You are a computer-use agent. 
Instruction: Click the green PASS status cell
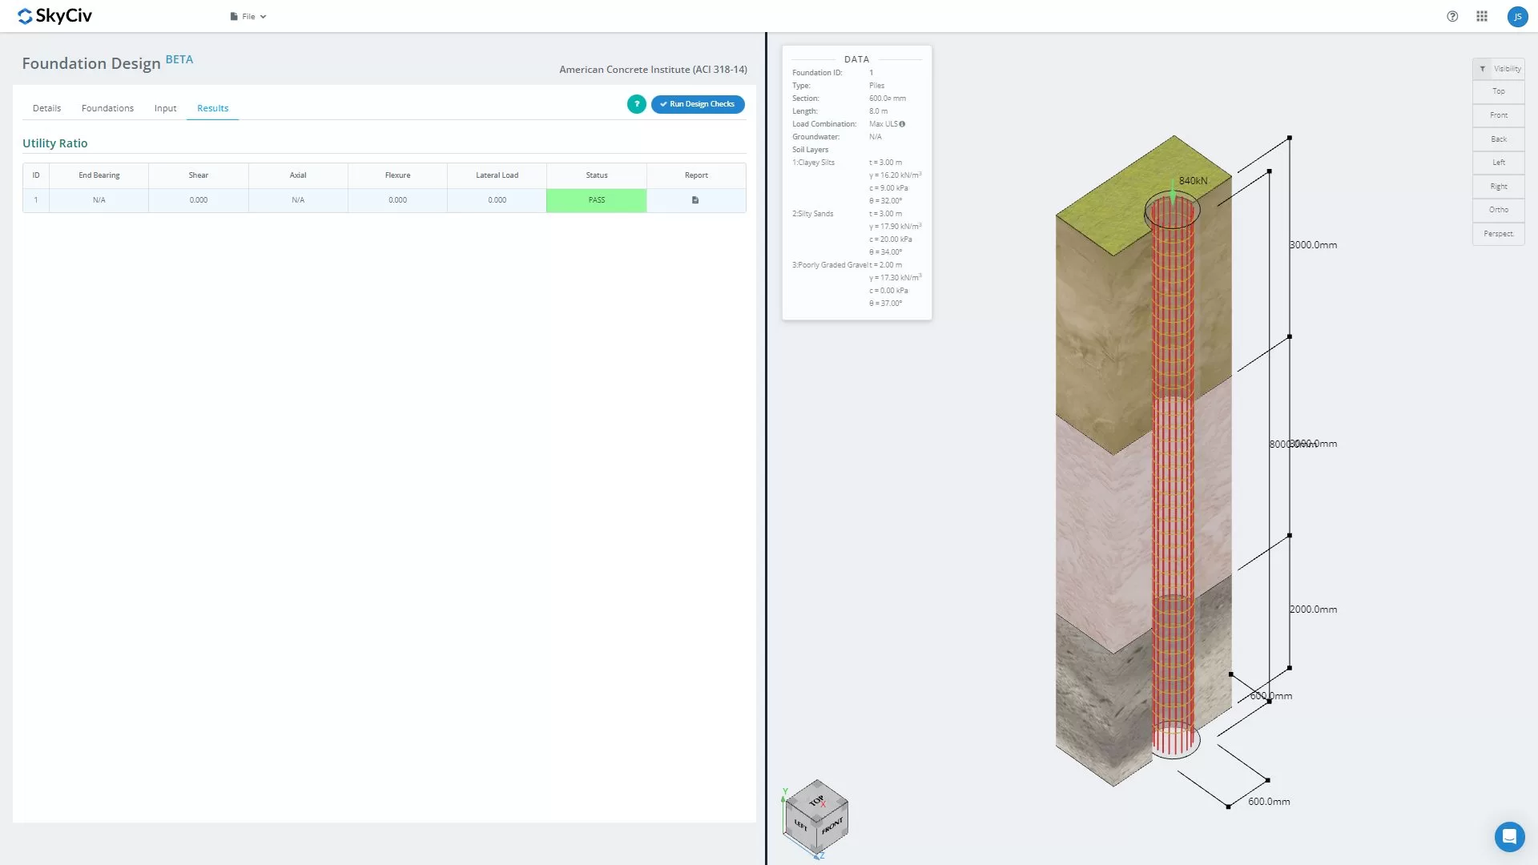coord(596,200)
